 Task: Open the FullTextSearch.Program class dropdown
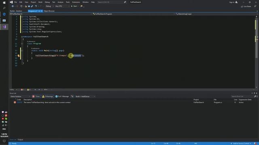click(134, 14)
